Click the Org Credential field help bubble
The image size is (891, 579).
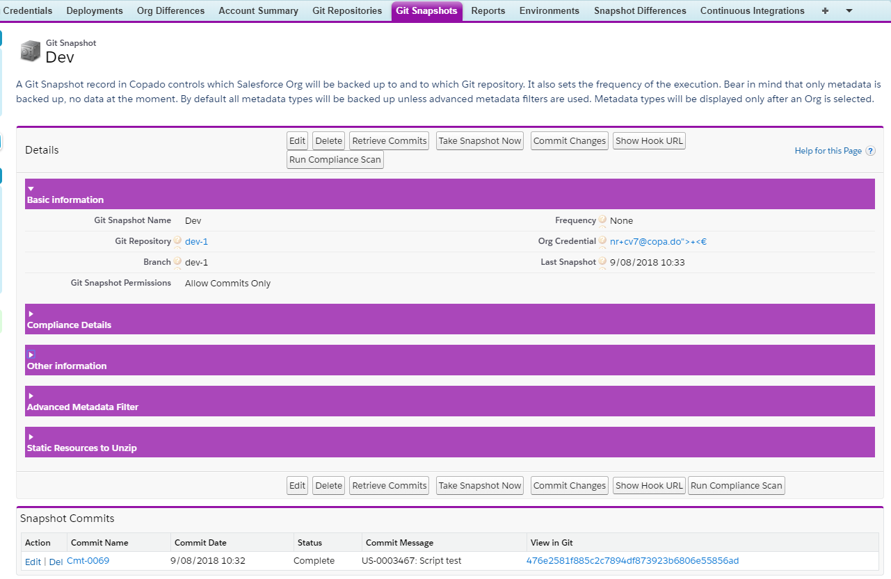602,241
